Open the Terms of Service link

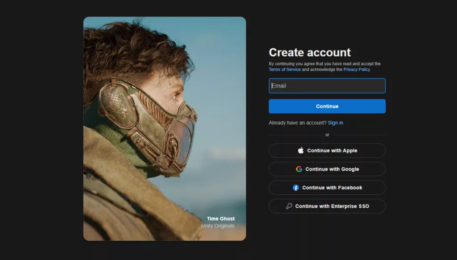tap(285, 70)
